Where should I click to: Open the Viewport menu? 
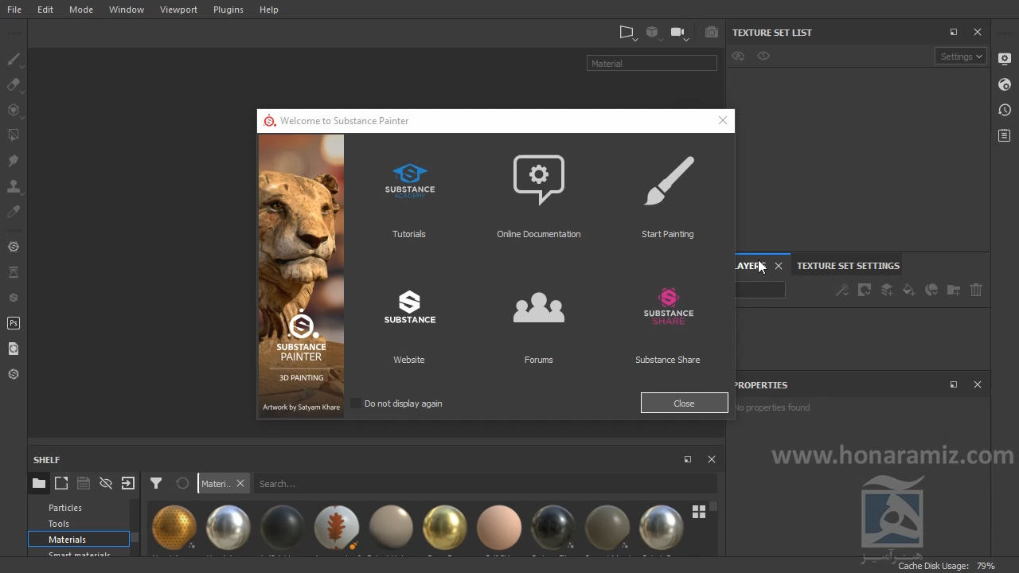pyautogui.click(x=178, y=10)
